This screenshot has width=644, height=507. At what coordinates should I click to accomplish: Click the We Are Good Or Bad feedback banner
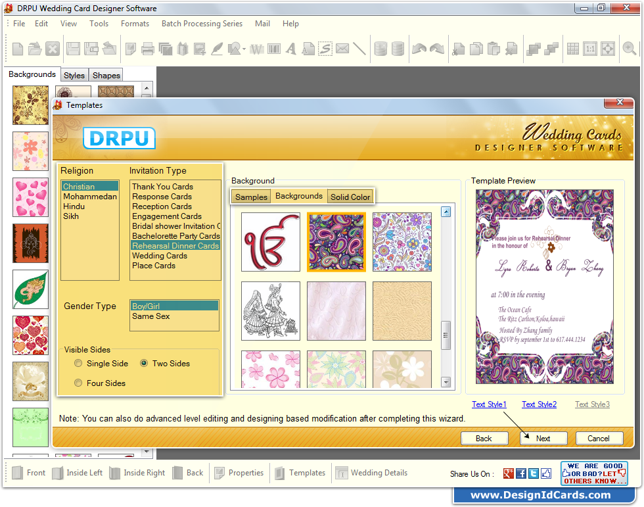click(594, 473)
